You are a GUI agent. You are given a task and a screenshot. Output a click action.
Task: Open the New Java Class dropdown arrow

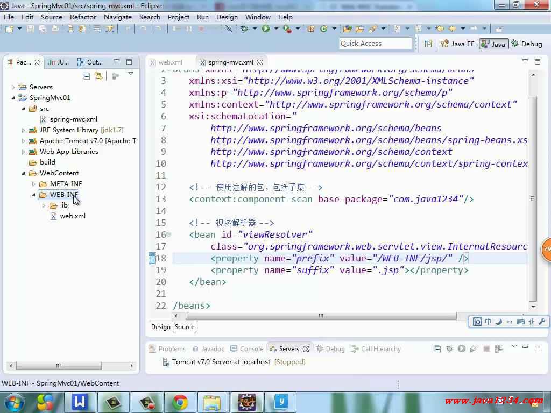click(334, 29)
